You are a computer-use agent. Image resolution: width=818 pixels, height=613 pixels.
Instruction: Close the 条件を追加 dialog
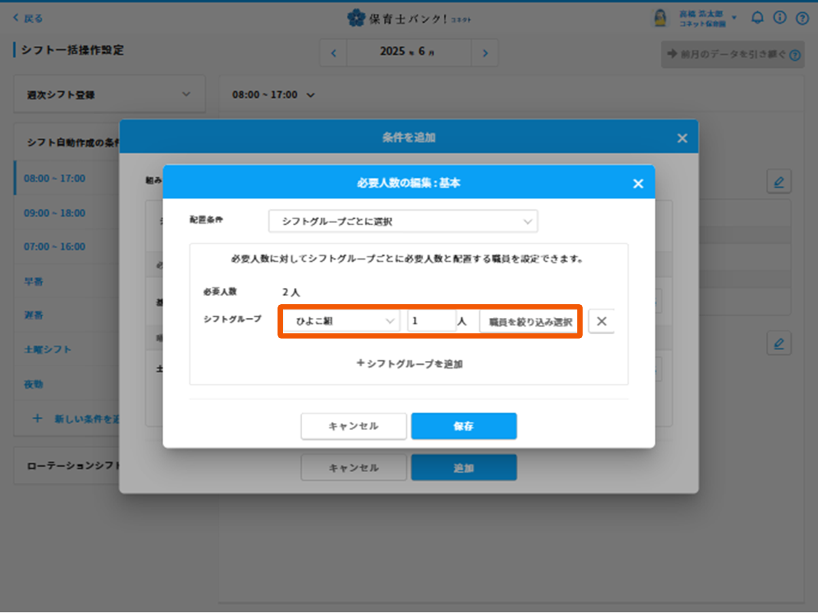pyautogui.click(x=682, y=138)
